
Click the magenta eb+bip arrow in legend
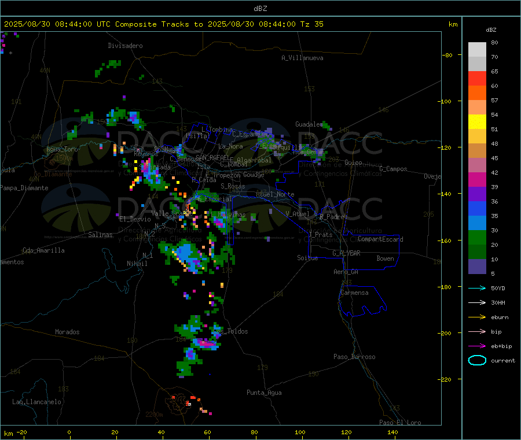coord(477,346)
